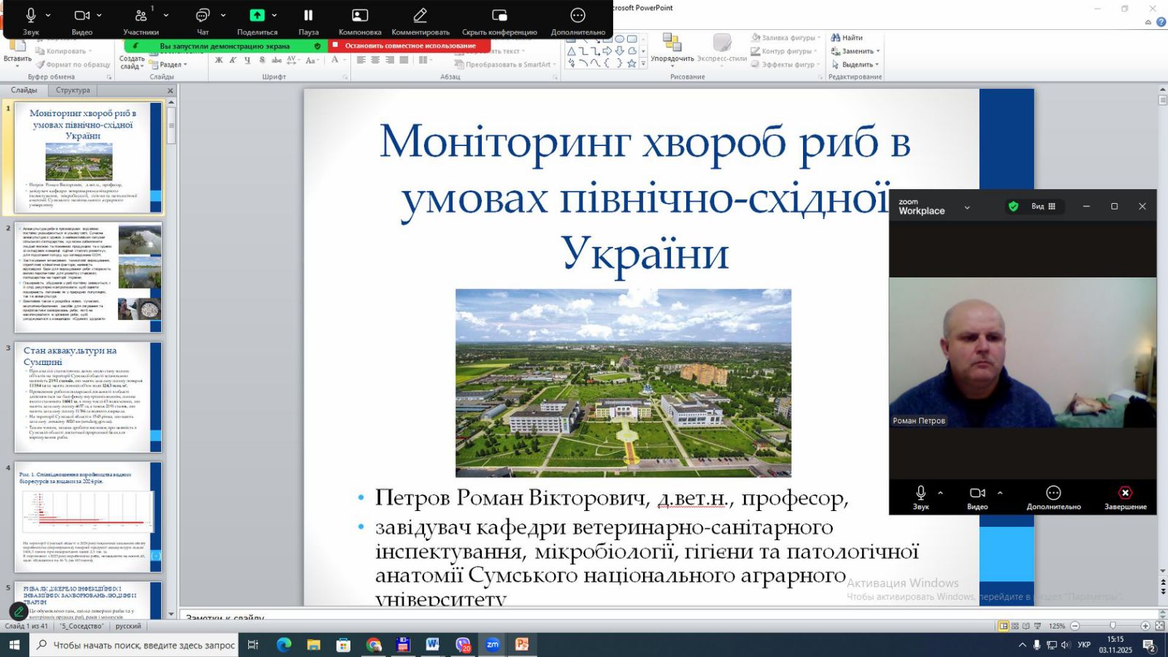
Task: Switch to the Структура outline tab
Action: point(73,91)
